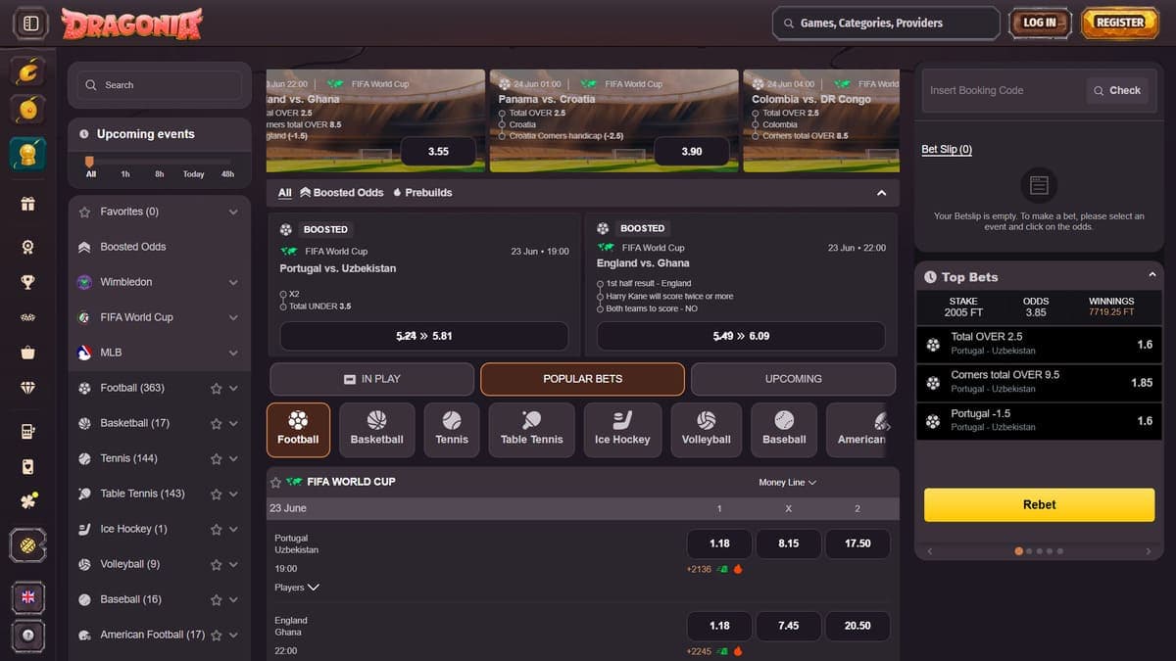Expand the Wimbledon chevron
The height and width of the screenshot is (661, 1176).
(233, 282)
